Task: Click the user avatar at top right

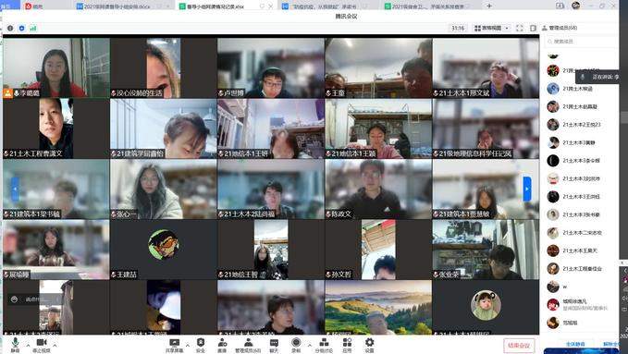Action: 576,6
